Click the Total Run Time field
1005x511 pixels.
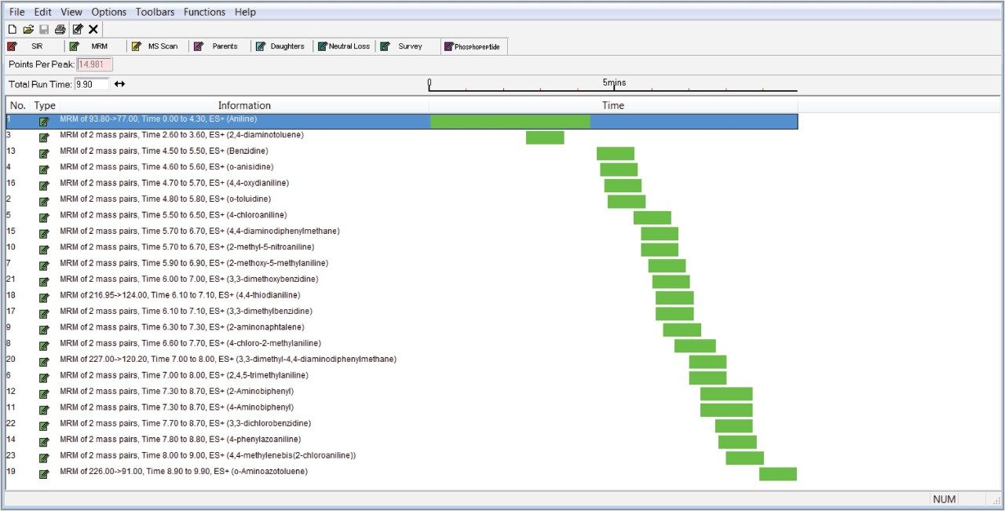(x=92, y=84)
